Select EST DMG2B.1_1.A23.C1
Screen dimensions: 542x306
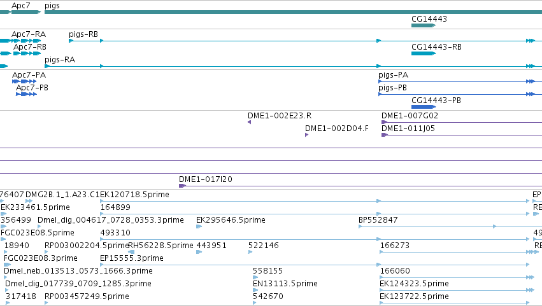(62, 195)
